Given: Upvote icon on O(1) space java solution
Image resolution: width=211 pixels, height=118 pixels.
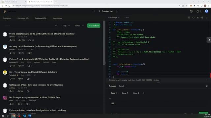Looking at the screenshot, I should point(11,91).
